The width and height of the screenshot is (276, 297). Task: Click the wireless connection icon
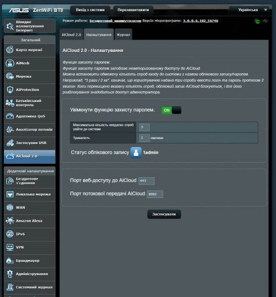pyautogui.click(x=10, y=181)
